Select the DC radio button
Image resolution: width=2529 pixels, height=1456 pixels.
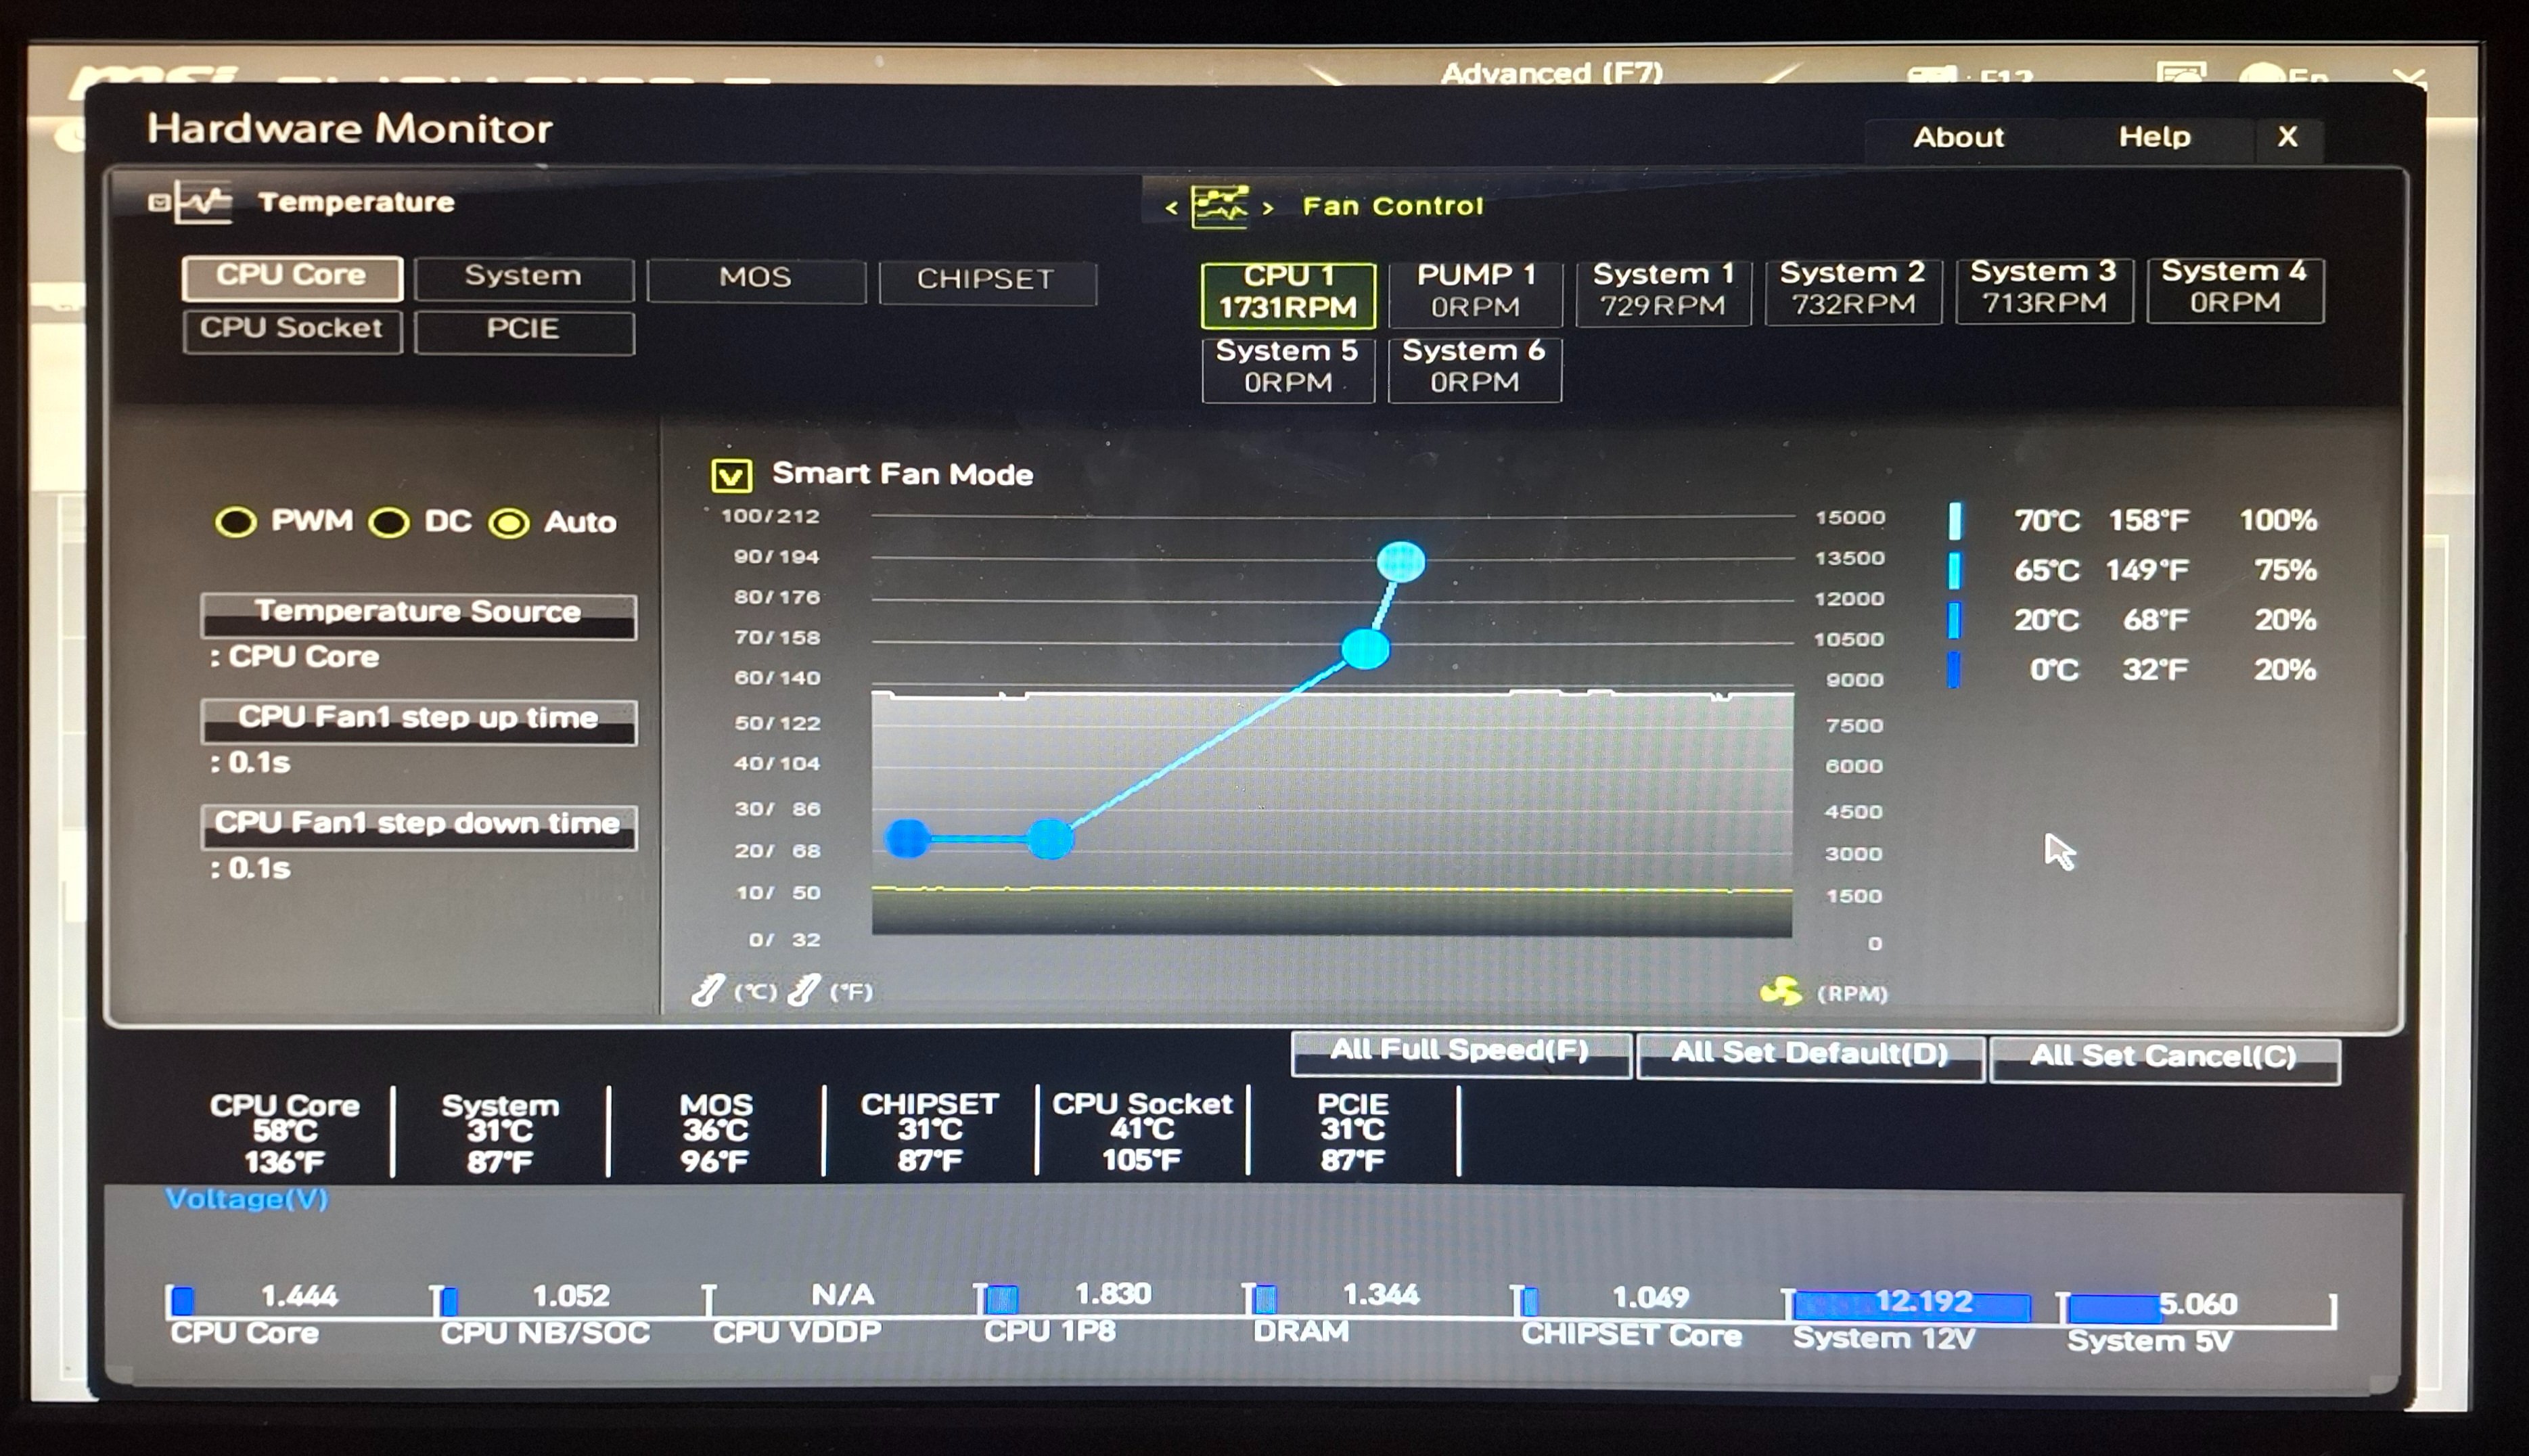389,522
